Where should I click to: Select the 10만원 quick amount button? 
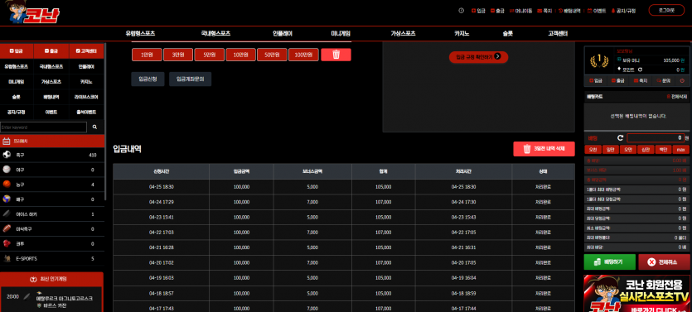(241, 55)
